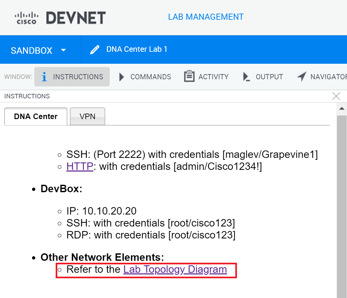Viewport: 347px width, 298px height.
Task: Open the LAB MANAGEMENT link
Action: point(206,17)
